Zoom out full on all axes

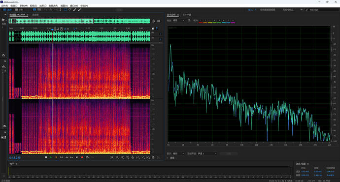(x=133, y=157)
